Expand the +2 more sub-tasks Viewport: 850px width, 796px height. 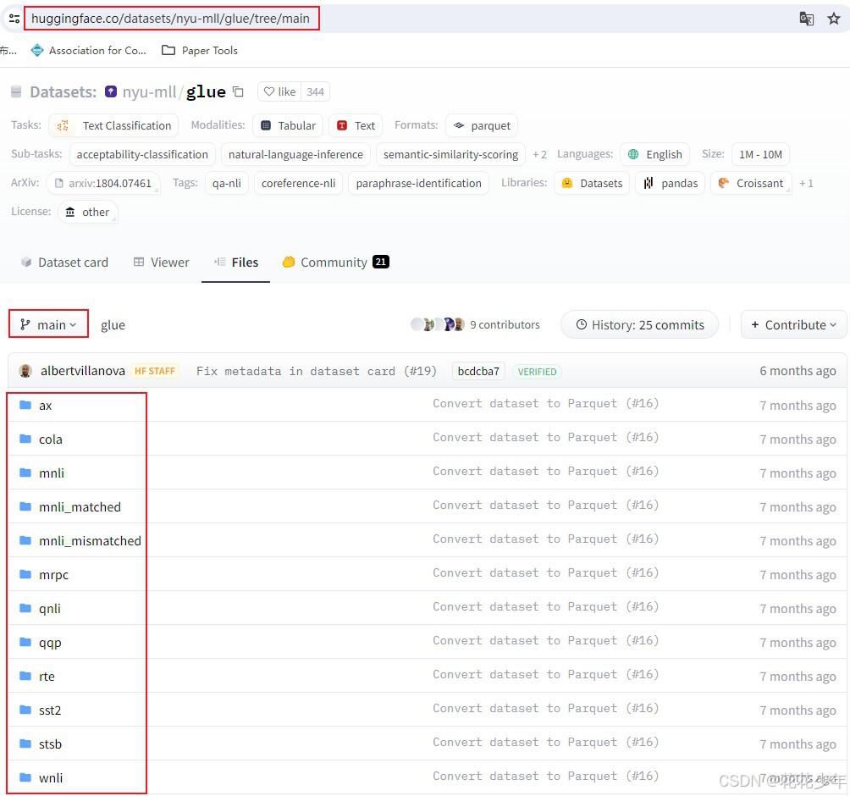click(x=539, y=154)
